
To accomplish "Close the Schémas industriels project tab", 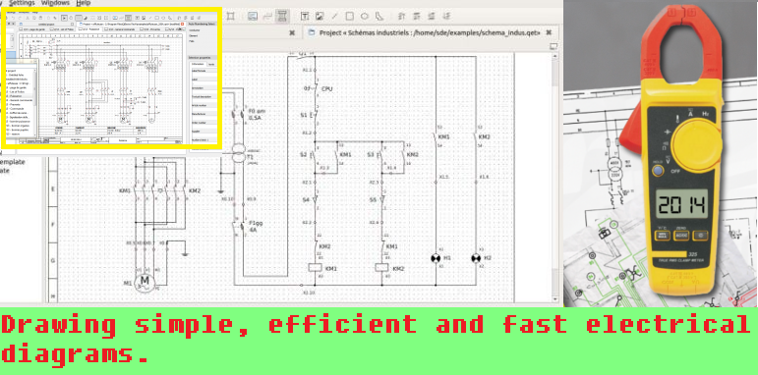I will pos(549,32).
